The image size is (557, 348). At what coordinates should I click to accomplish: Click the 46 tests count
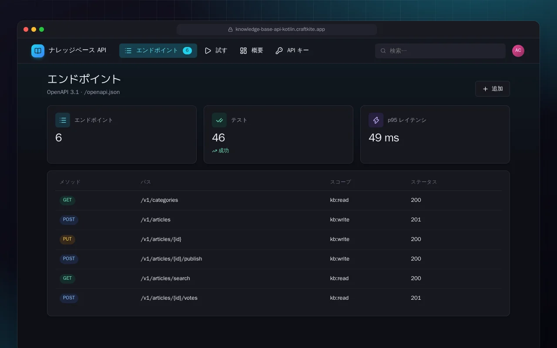click(x=218, y=137)
